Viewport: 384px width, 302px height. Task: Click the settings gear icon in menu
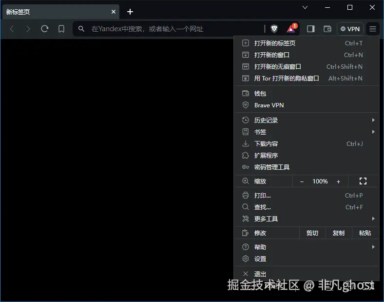[x=246, y=259]
